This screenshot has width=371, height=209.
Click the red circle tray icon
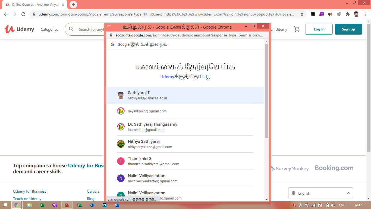point(294,205)
